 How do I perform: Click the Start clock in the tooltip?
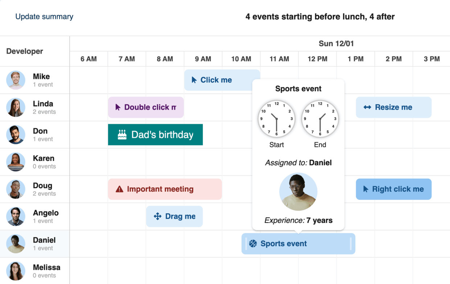coord(277,119)
